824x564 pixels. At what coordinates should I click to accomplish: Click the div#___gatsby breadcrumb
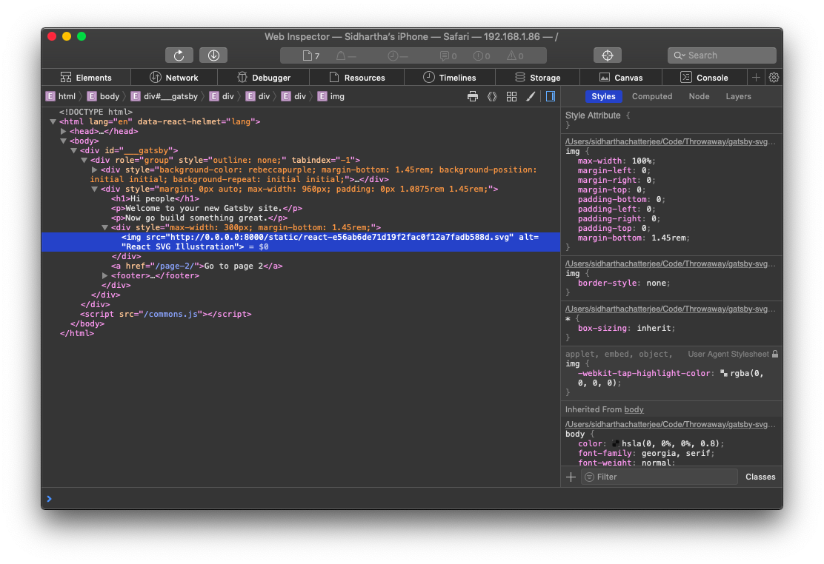(165, 96)
